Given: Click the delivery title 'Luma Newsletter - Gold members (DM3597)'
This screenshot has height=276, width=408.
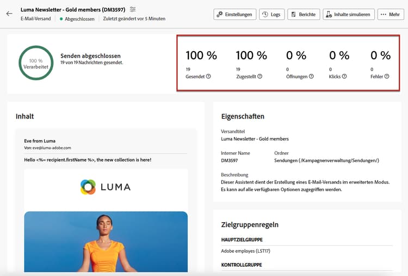Looking at the screenshot, I should pyautogui.click(x=73, y=10).
